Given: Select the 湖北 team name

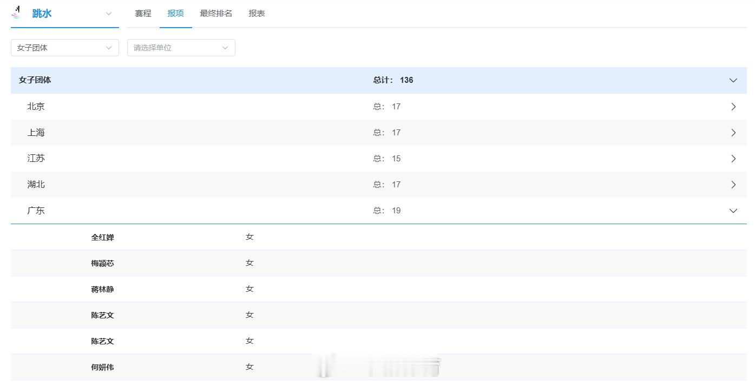Looking at the screenshot, I should tap(36, 185).
